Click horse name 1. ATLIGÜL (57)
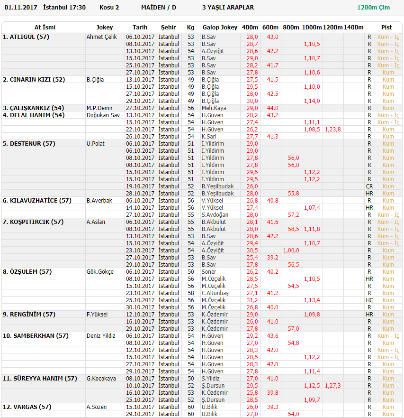 tap(26, 37)
